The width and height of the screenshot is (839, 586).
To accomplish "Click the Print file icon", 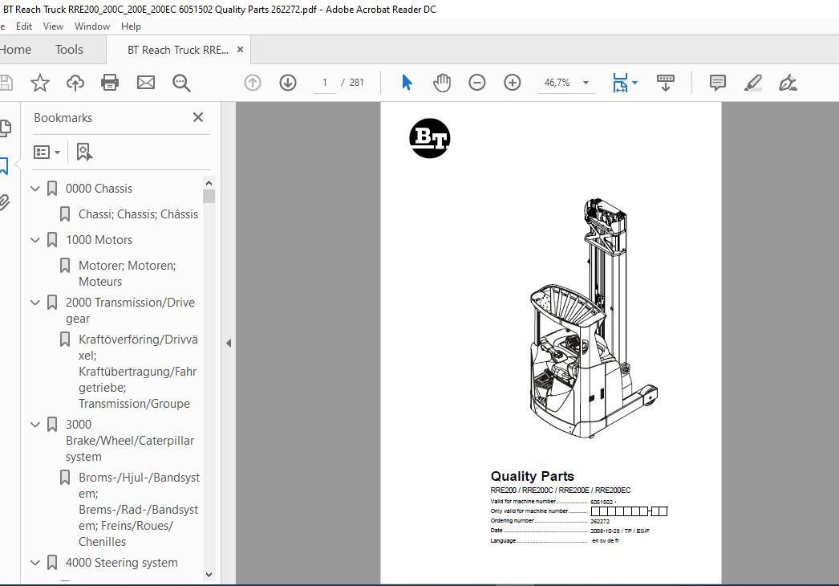I will 110,83.
